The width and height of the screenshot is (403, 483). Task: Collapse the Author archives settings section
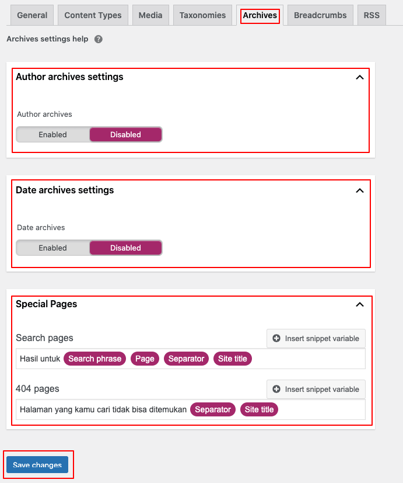360,77
